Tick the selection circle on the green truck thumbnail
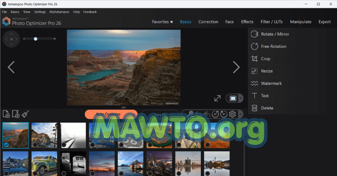This screenshot has width=337, height=176. (35, 174)
